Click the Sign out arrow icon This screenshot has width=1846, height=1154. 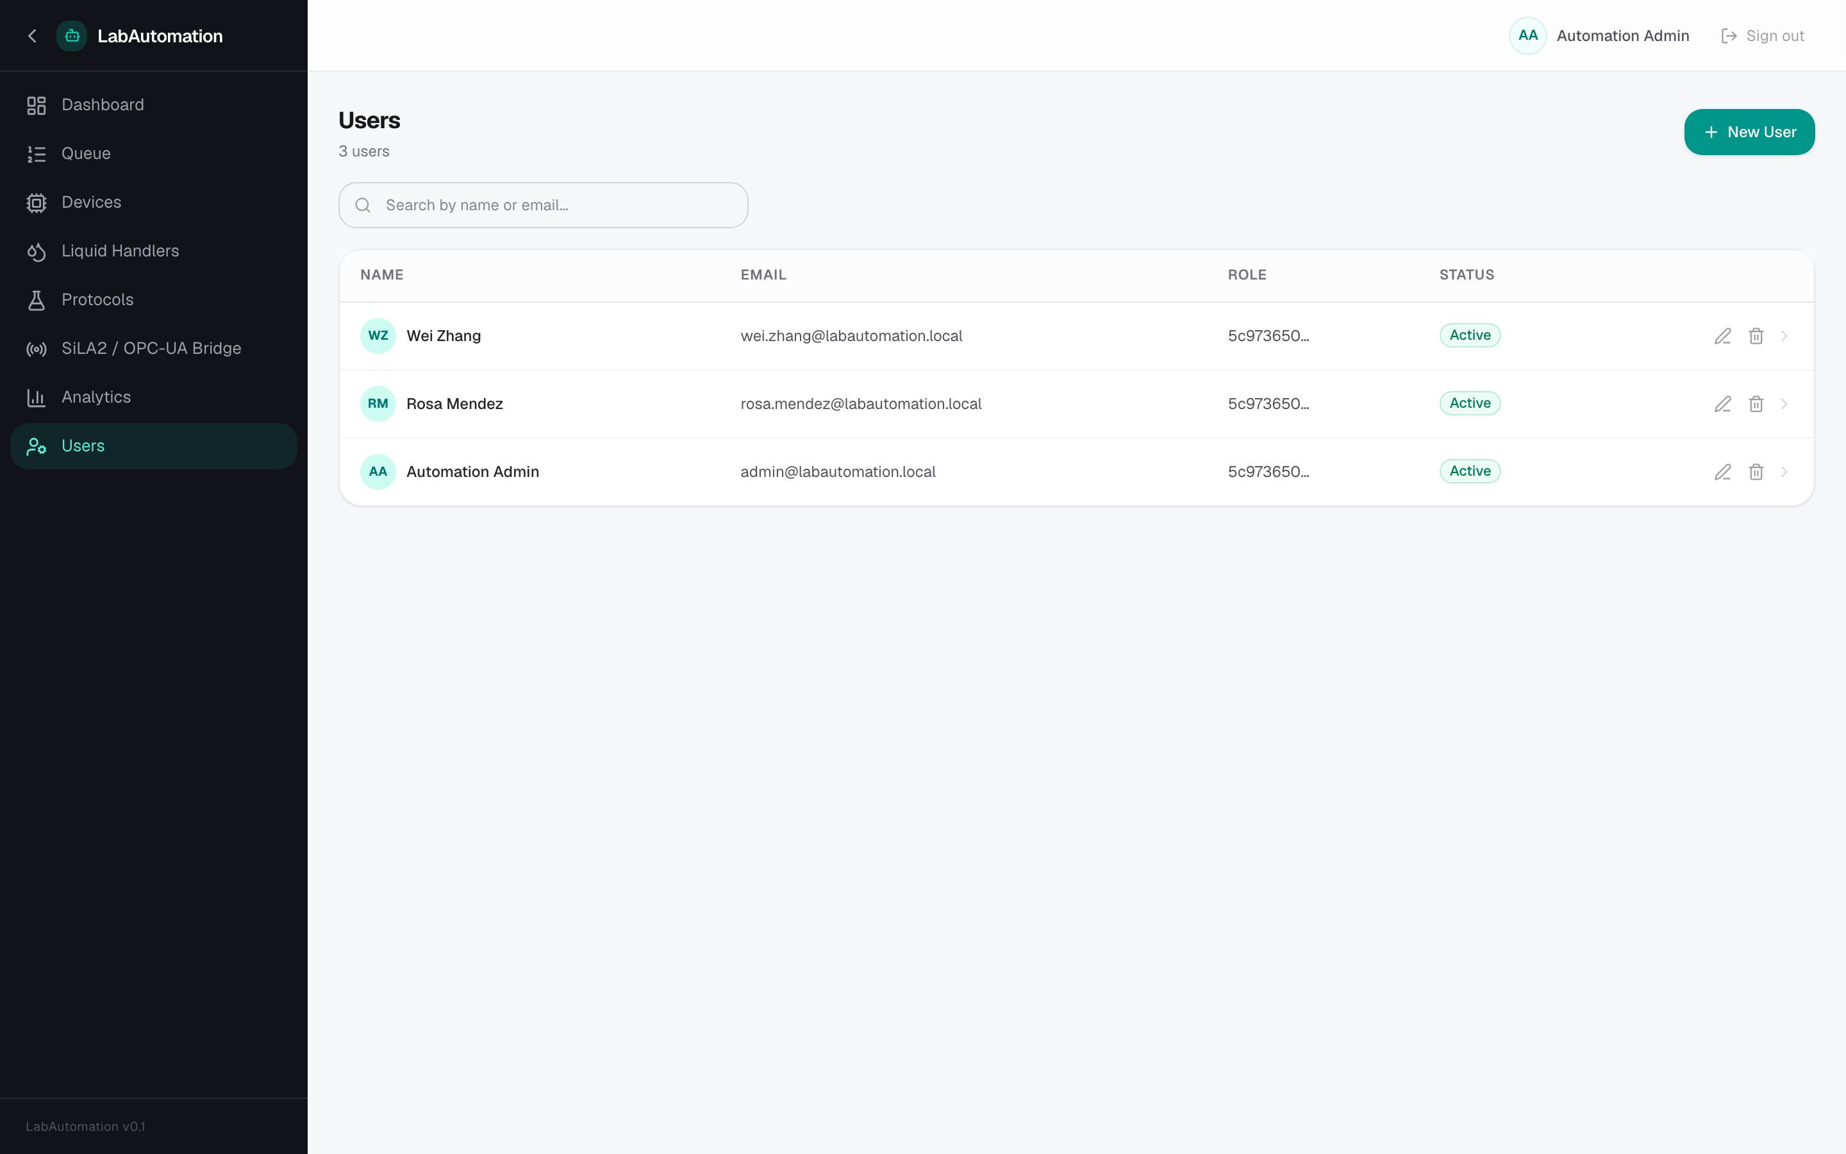1729,36
